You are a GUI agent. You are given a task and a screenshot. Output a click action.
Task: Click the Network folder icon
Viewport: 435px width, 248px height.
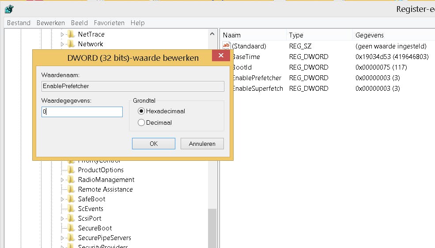pos(71,44)
